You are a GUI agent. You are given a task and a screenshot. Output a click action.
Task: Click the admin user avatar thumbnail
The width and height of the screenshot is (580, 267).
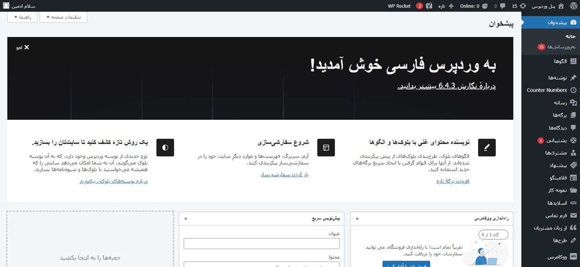pos(6,6)
